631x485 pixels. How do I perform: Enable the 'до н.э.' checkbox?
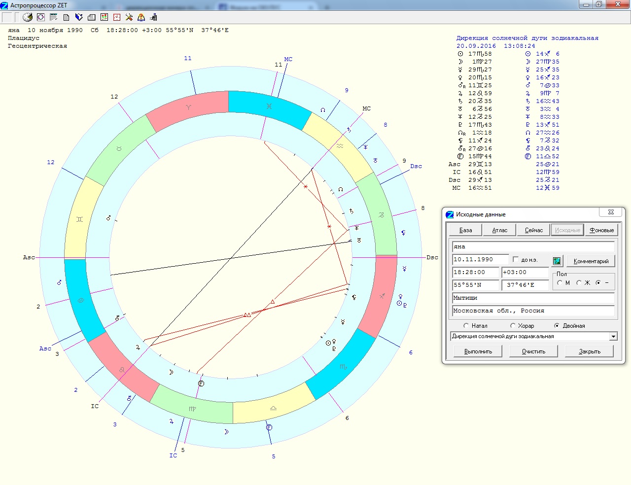[x=516, y=259]
